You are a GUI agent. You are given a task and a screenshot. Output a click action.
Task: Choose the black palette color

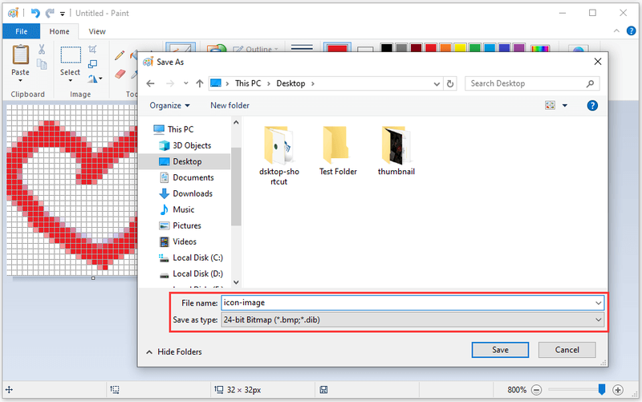pos(387,48)
